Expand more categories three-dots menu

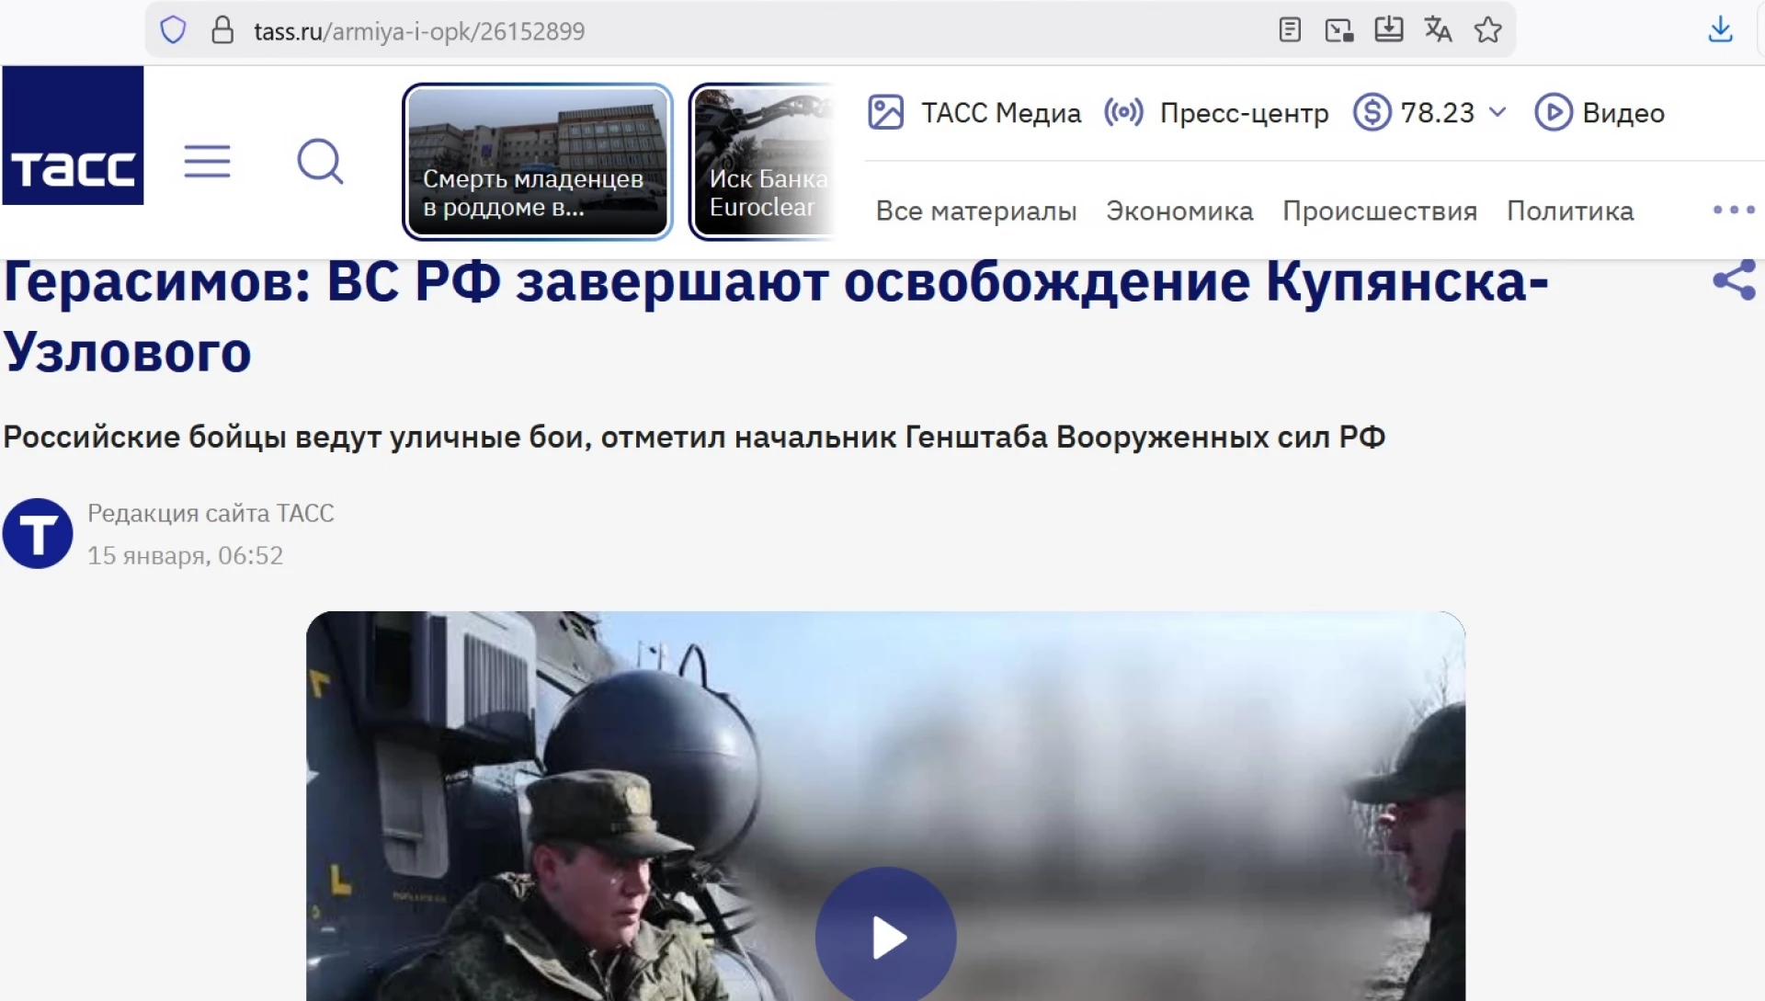pos(1734,210)
